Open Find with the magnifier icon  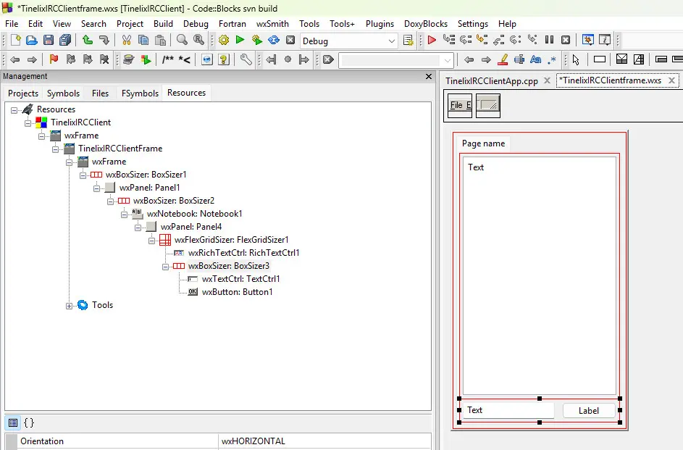tap(182, 40)
